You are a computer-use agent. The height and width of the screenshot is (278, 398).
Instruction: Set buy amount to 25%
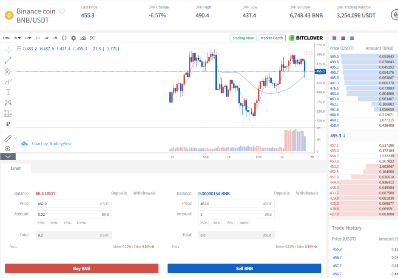[41, 223]
